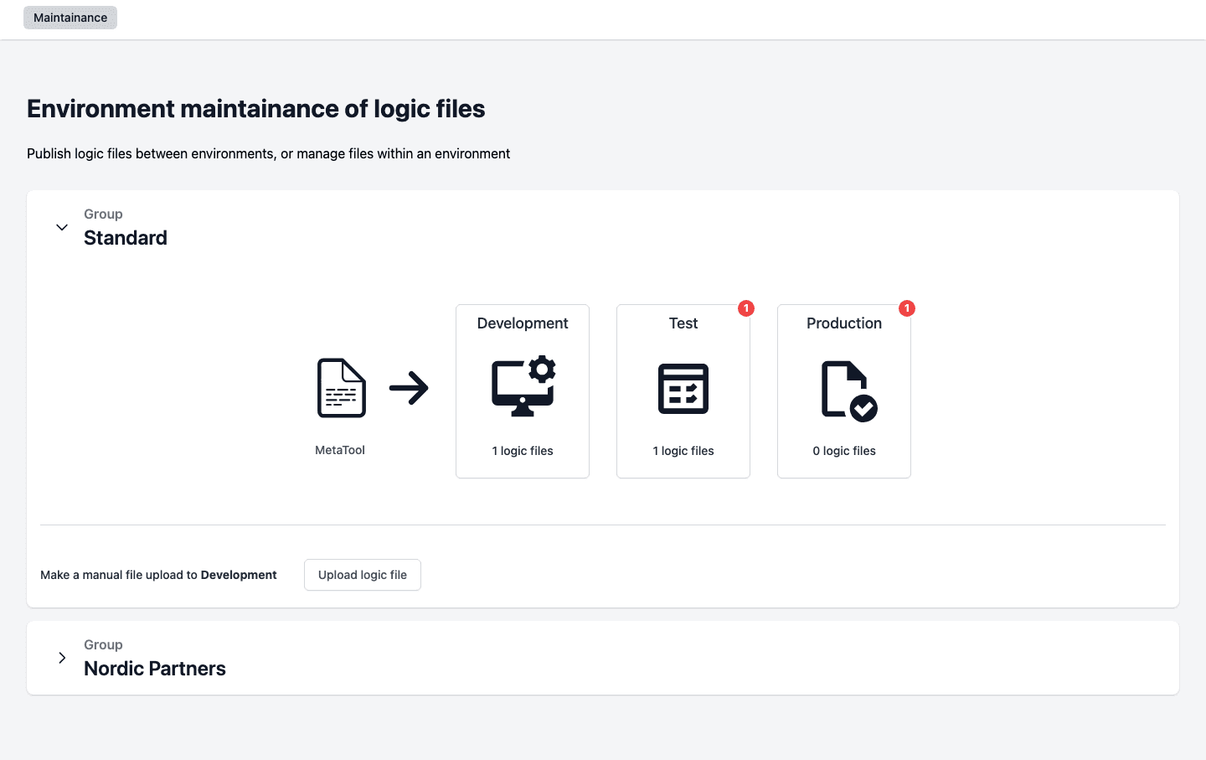Collapse the Standard group chevron

coord(62,227)
